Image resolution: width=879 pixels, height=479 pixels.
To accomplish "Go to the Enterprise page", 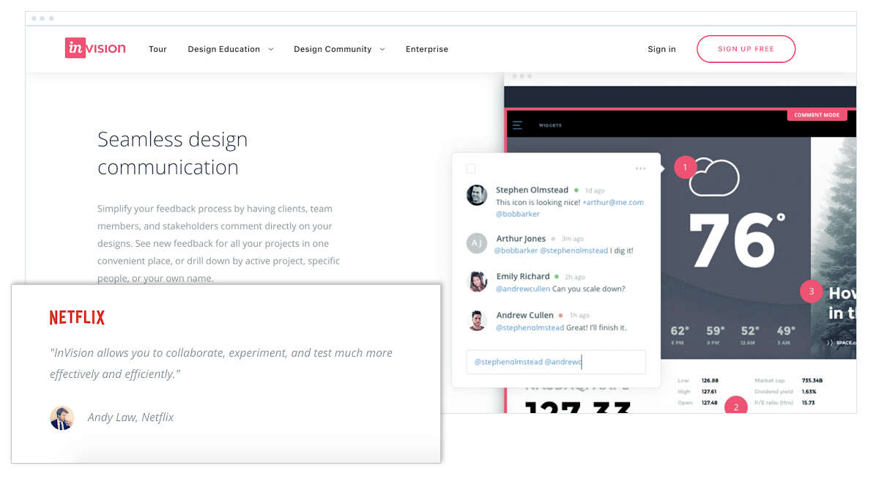I will point(427,49).
